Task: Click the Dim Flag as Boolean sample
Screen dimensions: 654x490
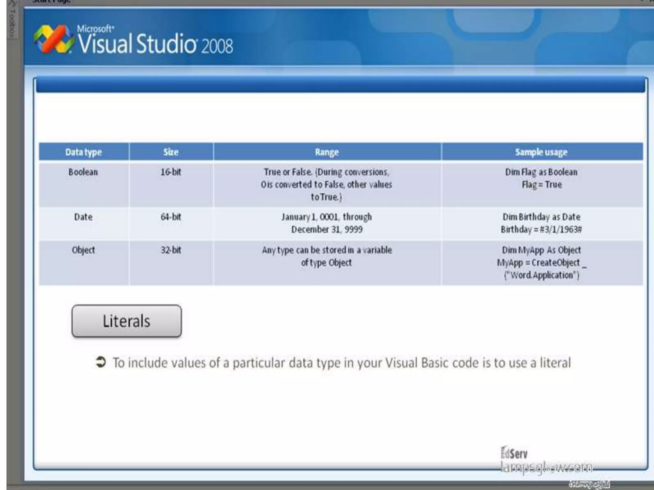Action: click(542, 185)
